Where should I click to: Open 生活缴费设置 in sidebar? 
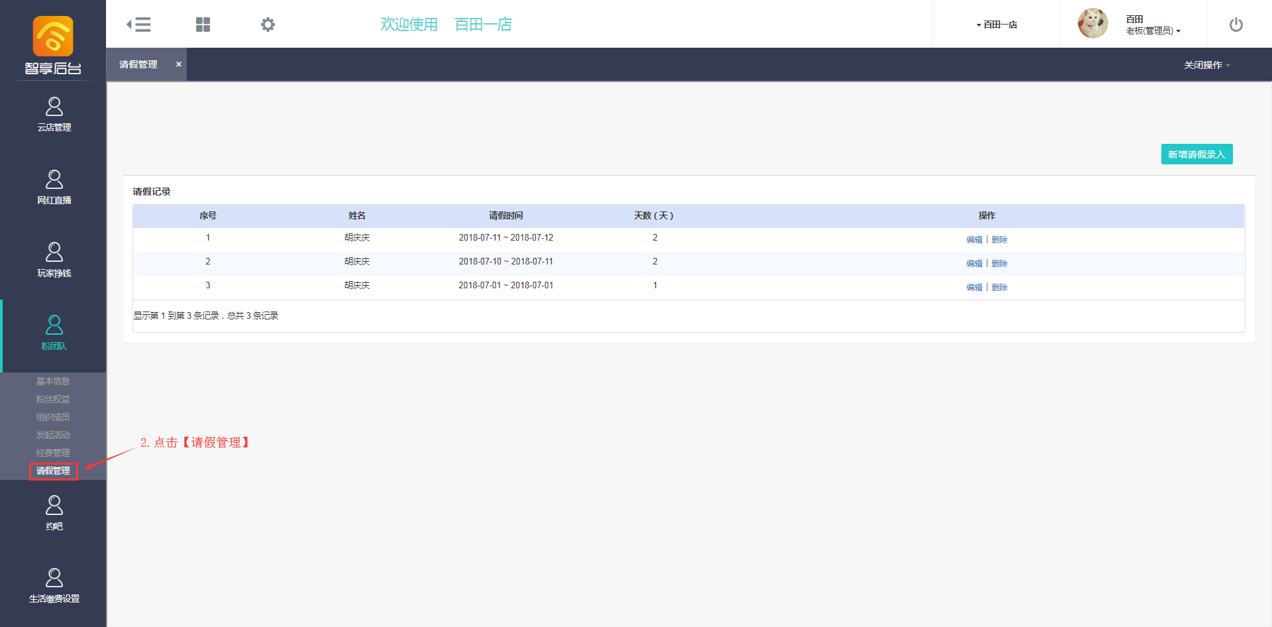click(x=54, y=586)
